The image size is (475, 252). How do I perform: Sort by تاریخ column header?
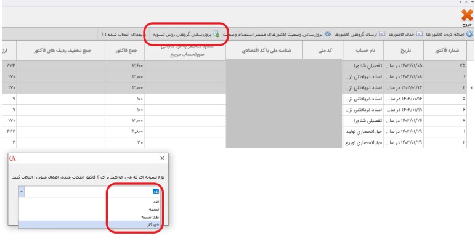[x=404, y=49]
